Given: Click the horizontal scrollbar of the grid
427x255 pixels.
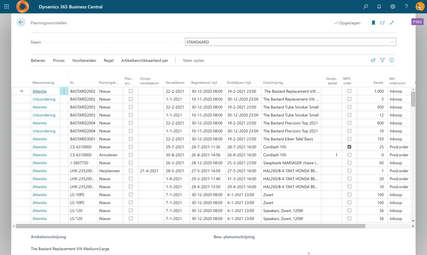Looking at the screenshot, I should (190, 226).
